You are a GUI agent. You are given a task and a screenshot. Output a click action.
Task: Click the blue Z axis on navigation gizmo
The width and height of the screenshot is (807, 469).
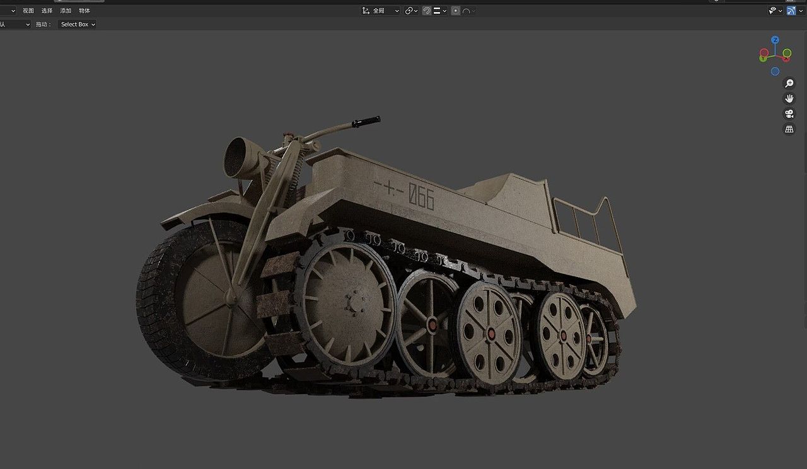pos(775,40)
